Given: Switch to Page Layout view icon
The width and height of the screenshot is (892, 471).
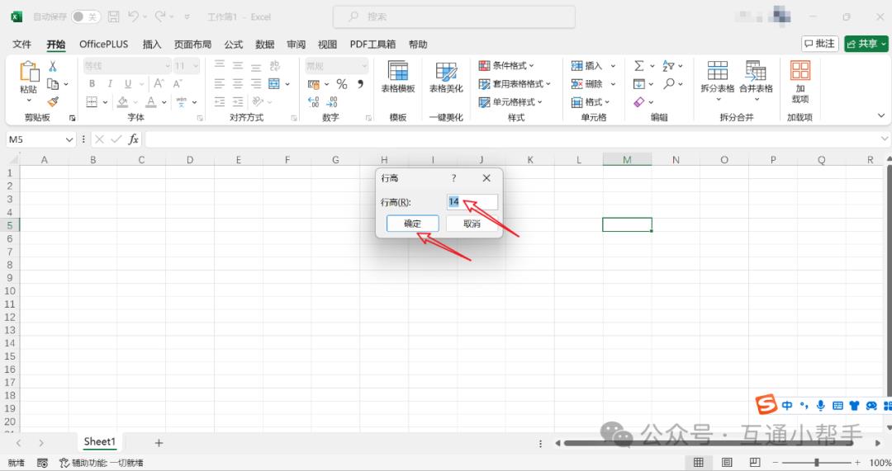Looking at the screenshot, I should [x=727, y=463].
